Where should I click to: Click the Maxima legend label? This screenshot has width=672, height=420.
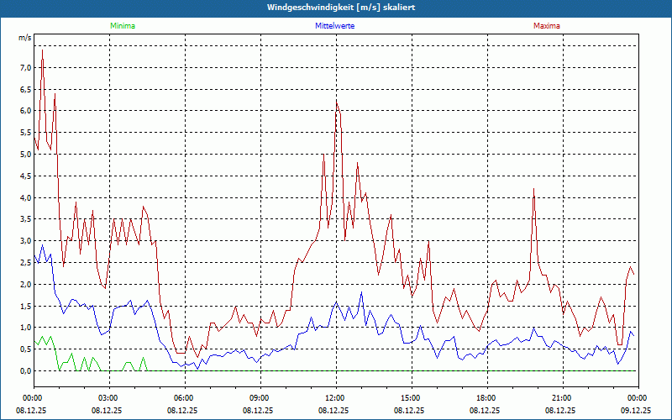point(546,26)
